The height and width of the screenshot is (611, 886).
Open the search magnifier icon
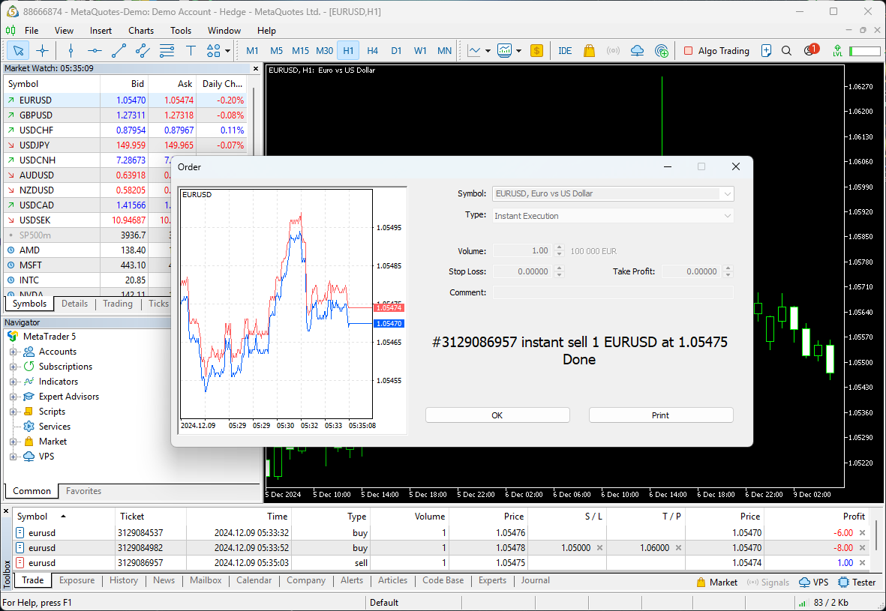786,51
